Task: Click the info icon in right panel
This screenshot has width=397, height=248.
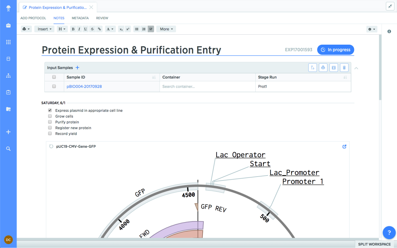Action: 389,31
